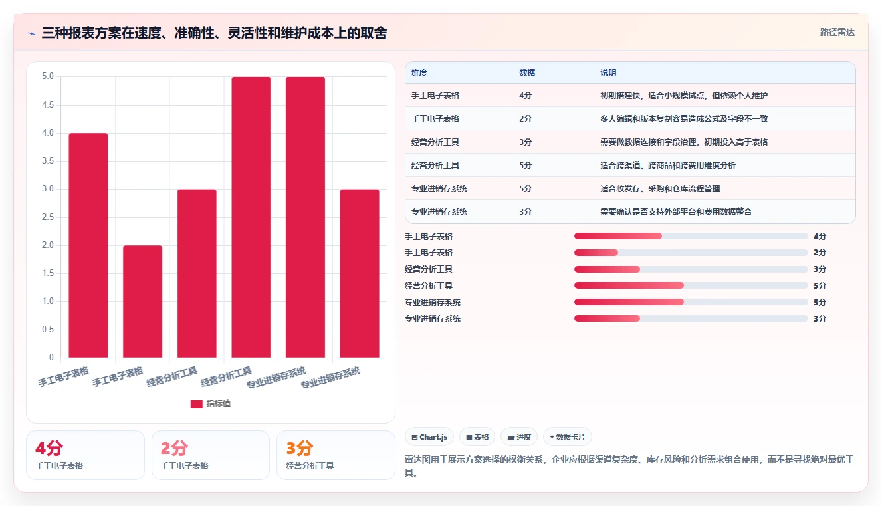Click the 专业进销存系统 chart bar reaching 5.0
Viewport: 882px width, 506px height.
tap(305, 217)
